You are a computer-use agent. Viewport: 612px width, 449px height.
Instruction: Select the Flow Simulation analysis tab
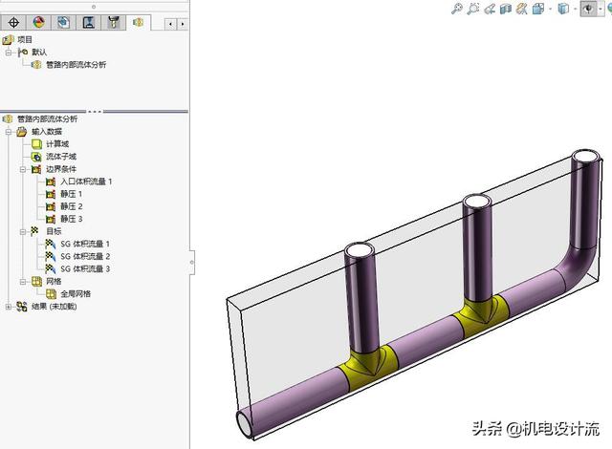138,23
